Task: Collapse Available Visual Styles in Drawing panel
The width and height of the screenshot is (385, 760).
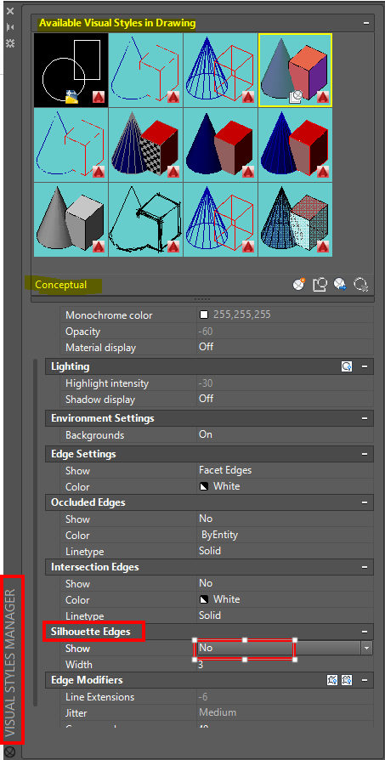Action: 365,23
